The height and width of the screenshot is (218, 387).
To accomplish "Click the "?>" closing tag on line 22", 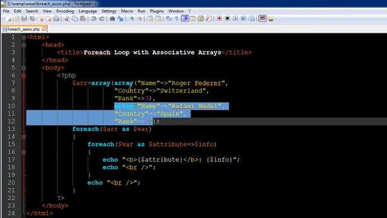I will pyautogui.click(x=60, y=198).
